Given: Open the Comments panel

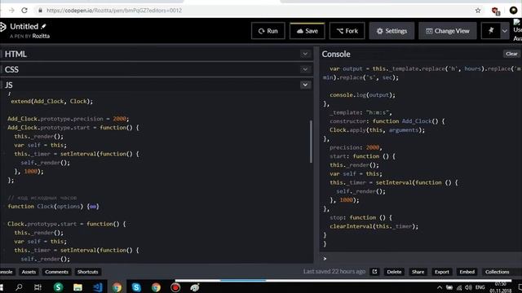Looking at the screenshot, I should click(x=56, y=272).
